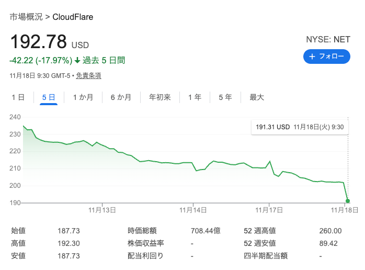
Task: Open the 免責条項 disclaimer link
Action: pyautogui.click(x=88, y=76)
